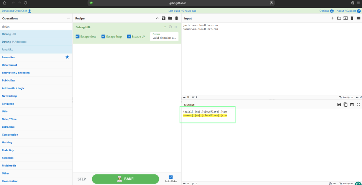This screenshot has width=362, height=185.
Task: Click the operations search field
Action: point(35,26)
